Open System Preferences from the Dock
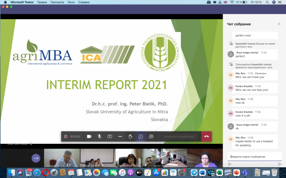 pos(182,173)
